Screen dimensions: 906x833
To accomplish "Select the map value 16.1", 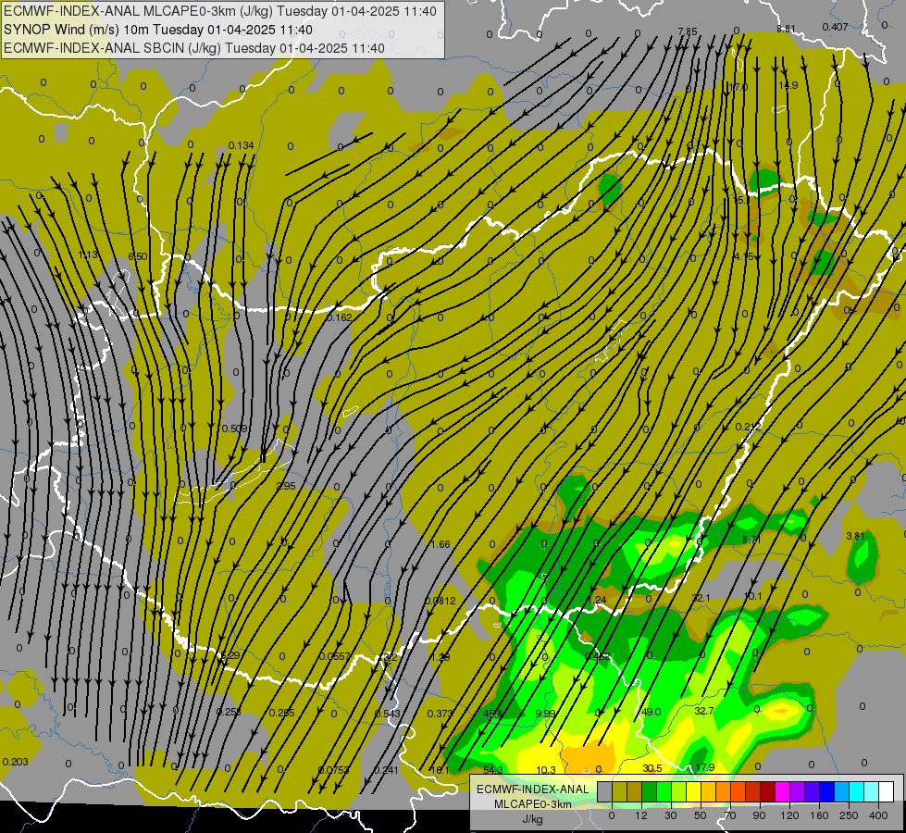I will 440,770.
